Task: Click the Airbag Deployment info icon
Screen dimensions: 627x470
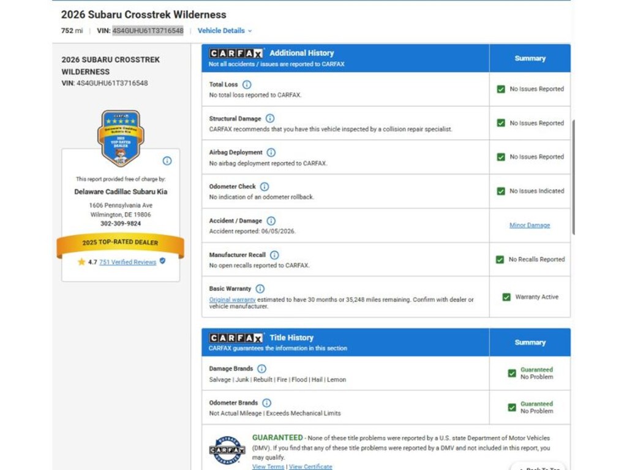Action: [x=271, y=153]
